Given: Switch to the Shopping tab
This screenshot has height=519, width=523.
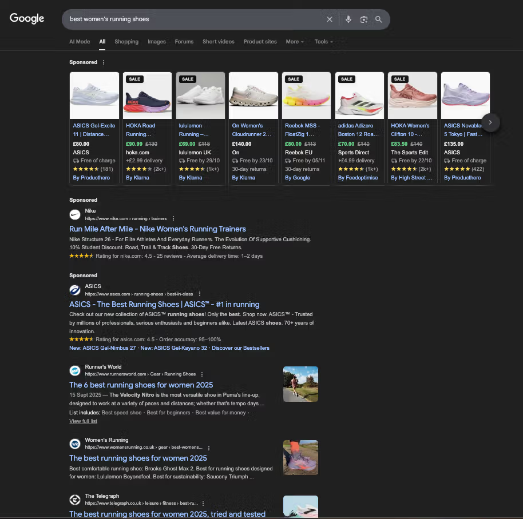Looking at the screenshot, I should pos(126,42).
